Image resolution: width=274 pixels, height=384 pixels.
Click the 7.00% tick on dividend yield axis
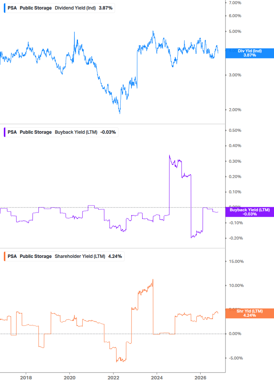[x=235, y=3]
